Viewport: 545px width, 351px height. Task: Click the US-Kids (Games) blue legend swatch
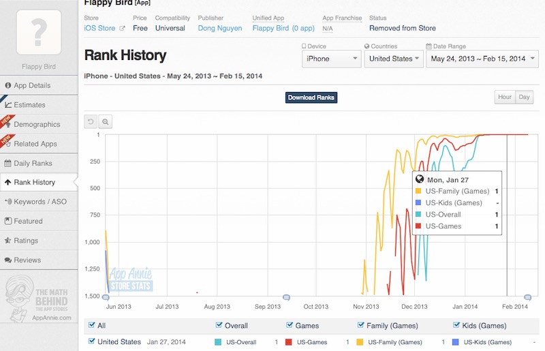[455, 342]
